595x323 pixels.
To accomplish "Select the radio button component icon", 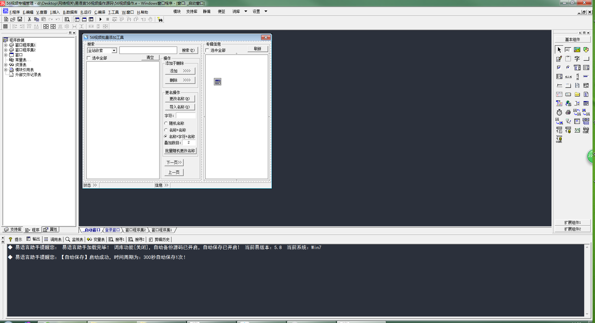I will 568,67.
